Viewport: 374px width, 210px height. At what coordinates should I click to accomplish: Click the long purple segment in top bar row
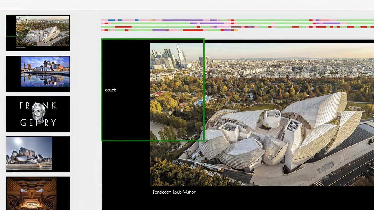tap(183, 20)
